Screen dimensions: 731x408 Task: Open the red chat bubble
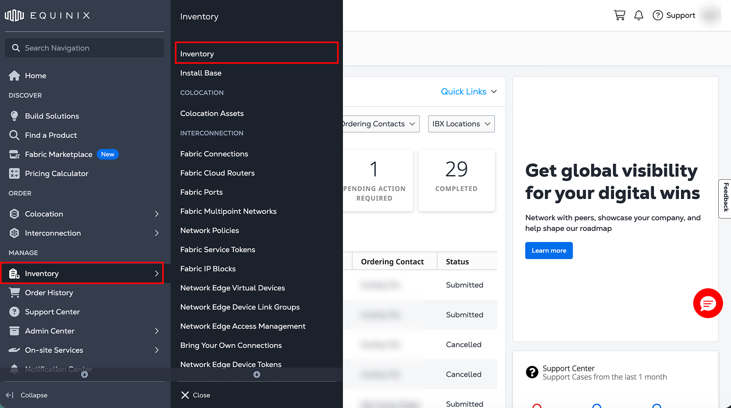click(x=708, y=303)
